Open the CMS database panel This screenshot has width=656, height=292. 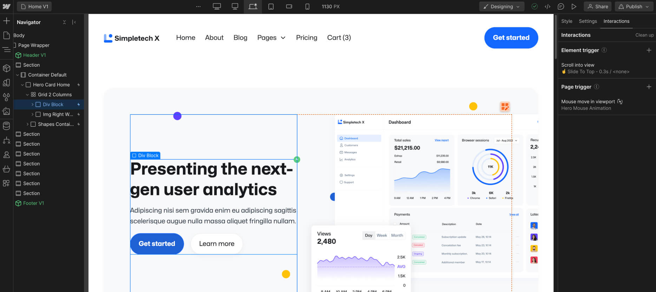click(x=6, y=126)
